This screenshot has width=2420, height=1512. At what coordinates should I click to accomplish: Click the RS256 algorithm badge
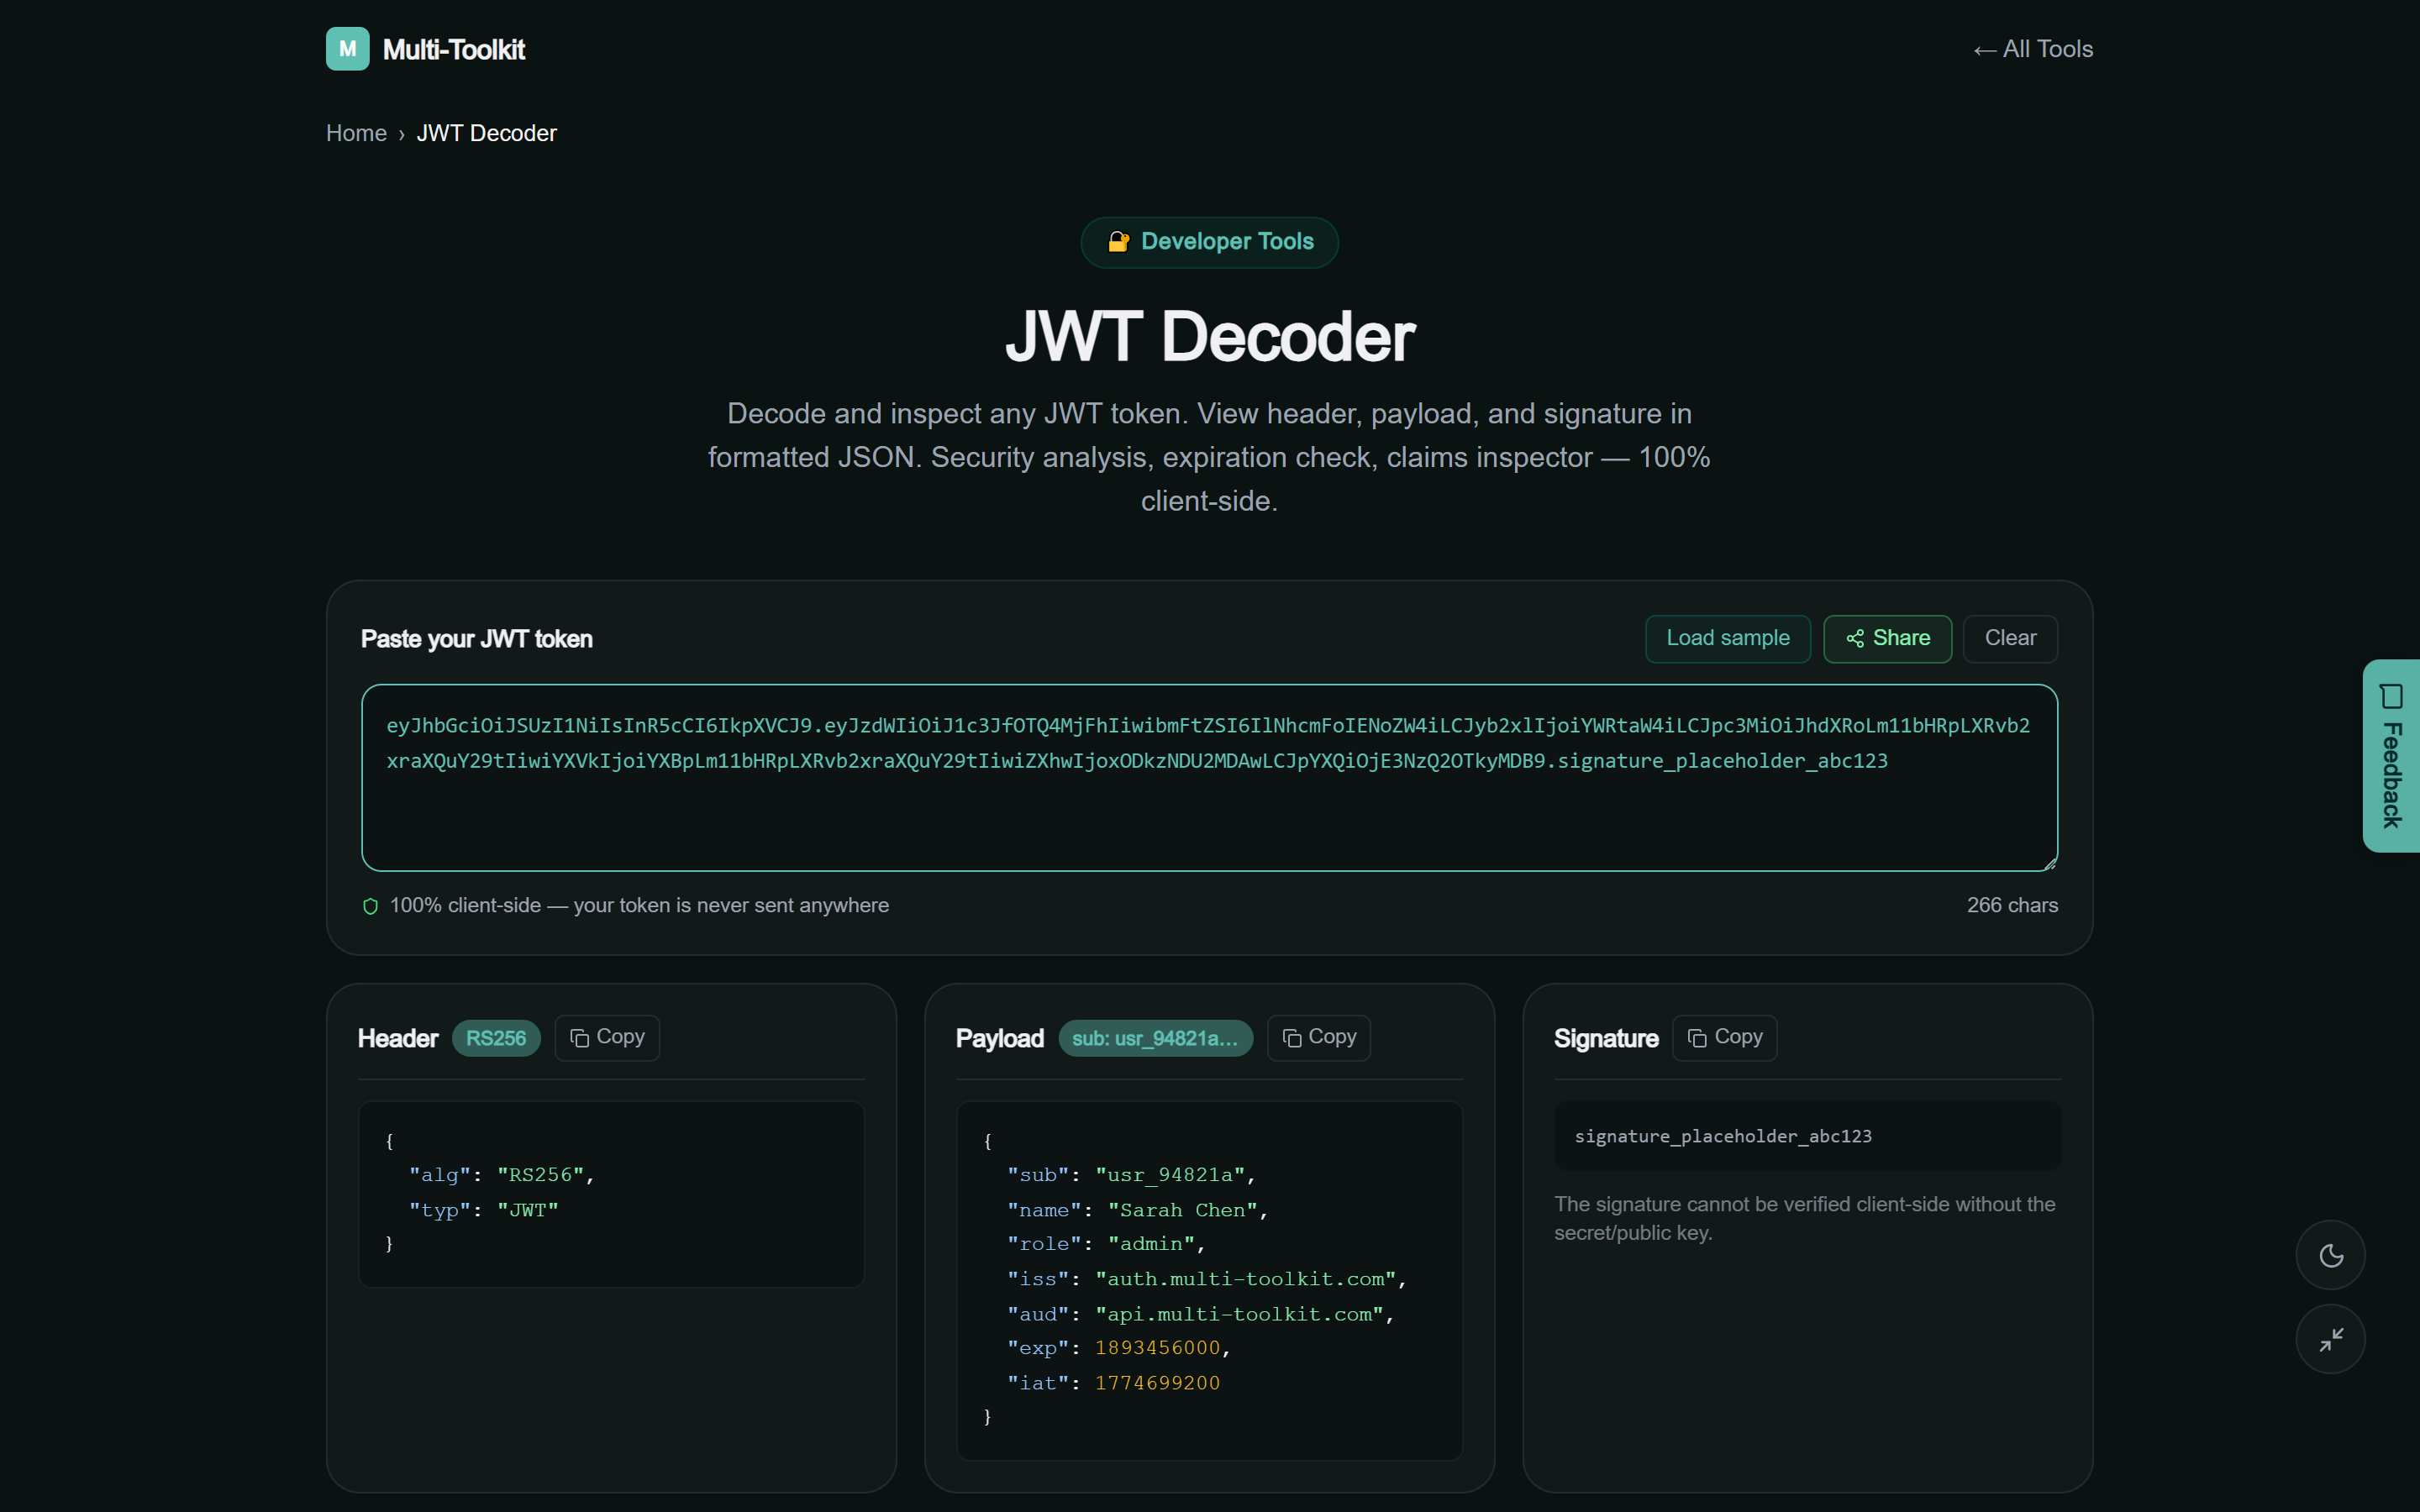(x=496, y=1038)
